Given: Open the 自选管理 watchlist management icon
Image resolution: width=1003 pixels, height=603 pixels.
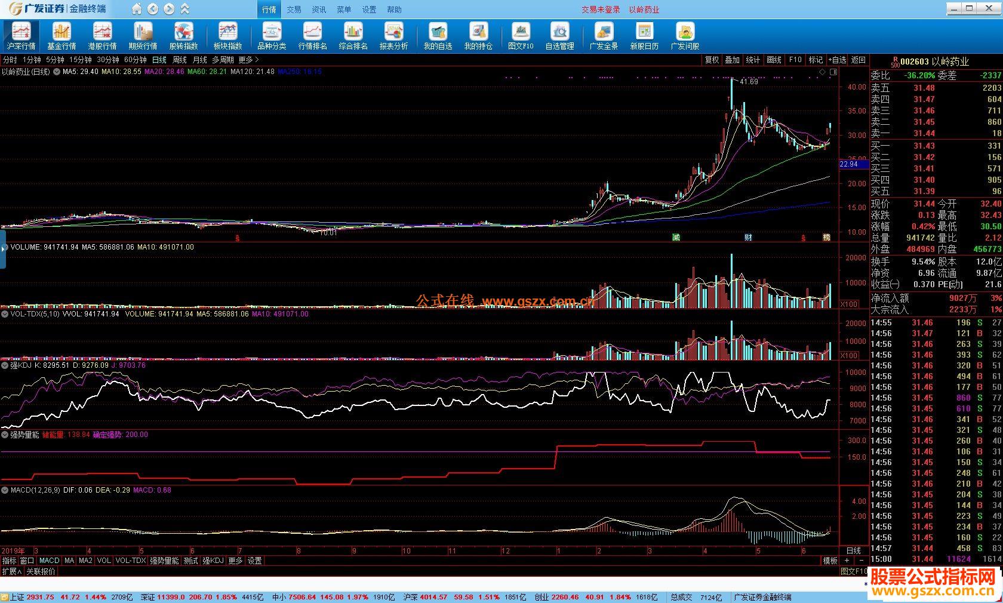Looking at the screenshot, I should click(x=559, y=36).
